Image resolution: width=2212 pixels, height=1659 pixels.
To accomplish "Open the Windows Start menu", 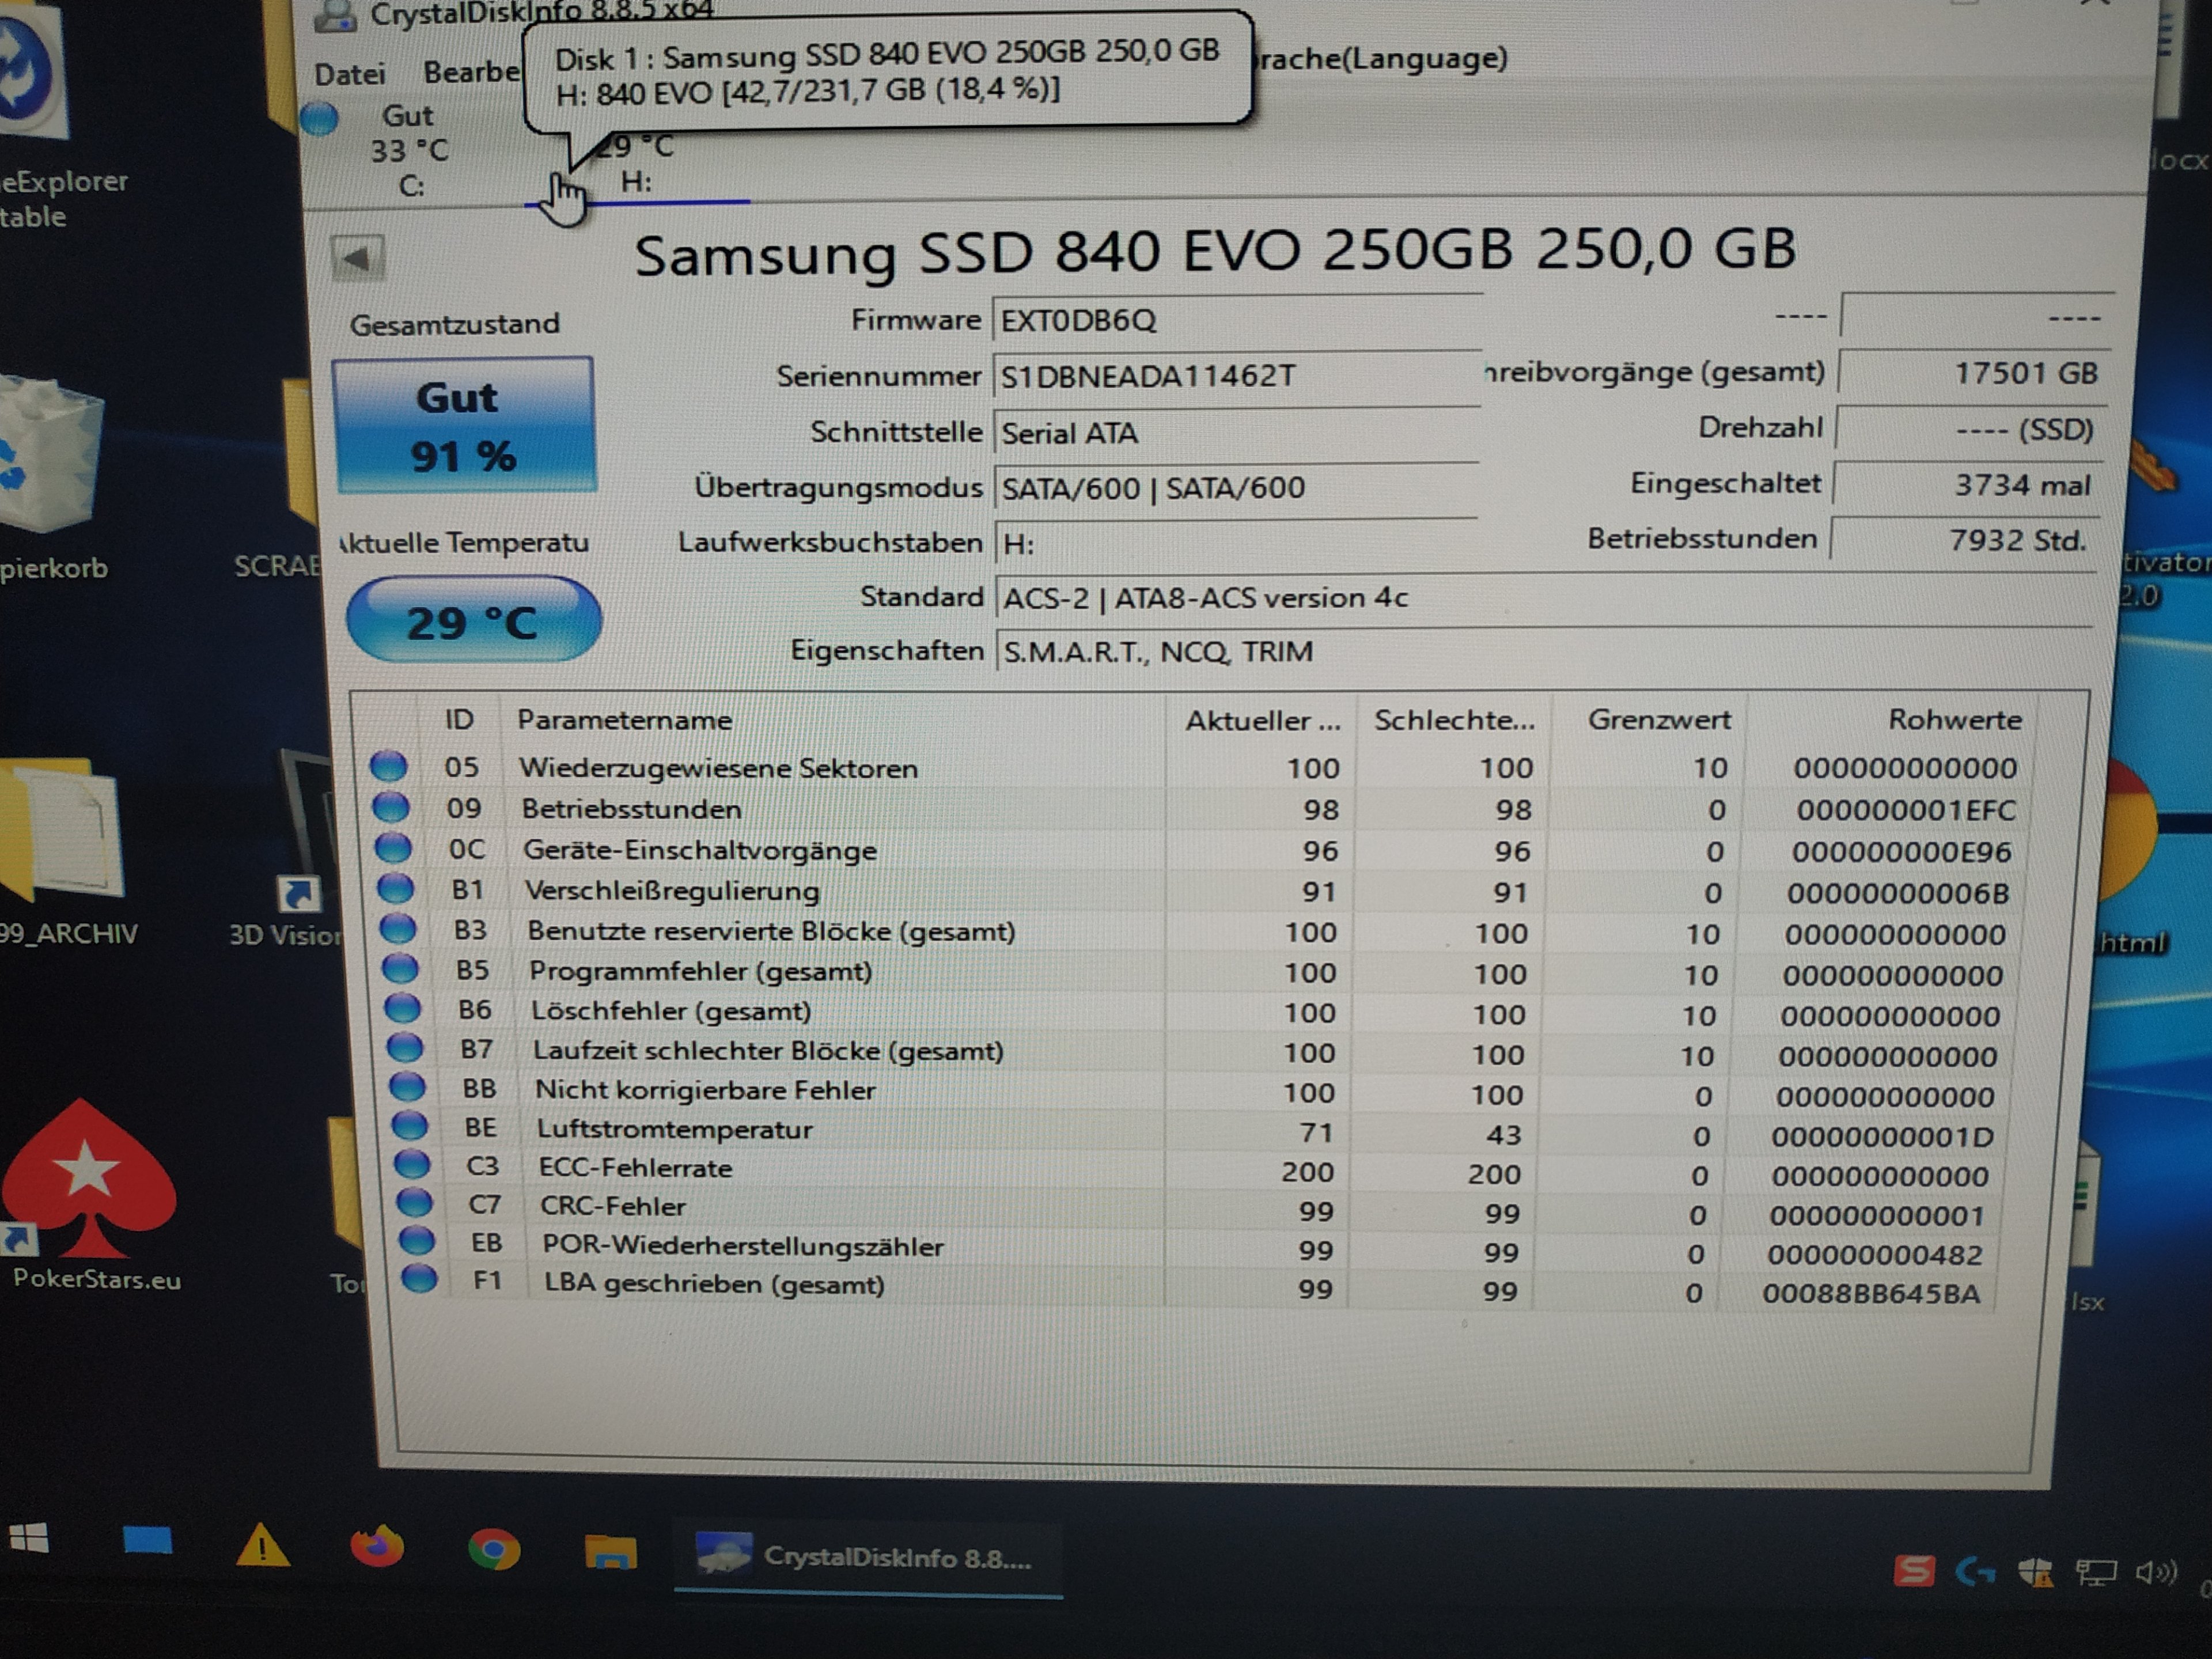I will (x=29, y=1539).
